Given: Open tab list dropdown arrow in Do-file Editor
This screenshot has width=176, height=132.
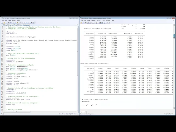Looking at the screenshot, I should [x=76, y=25].
